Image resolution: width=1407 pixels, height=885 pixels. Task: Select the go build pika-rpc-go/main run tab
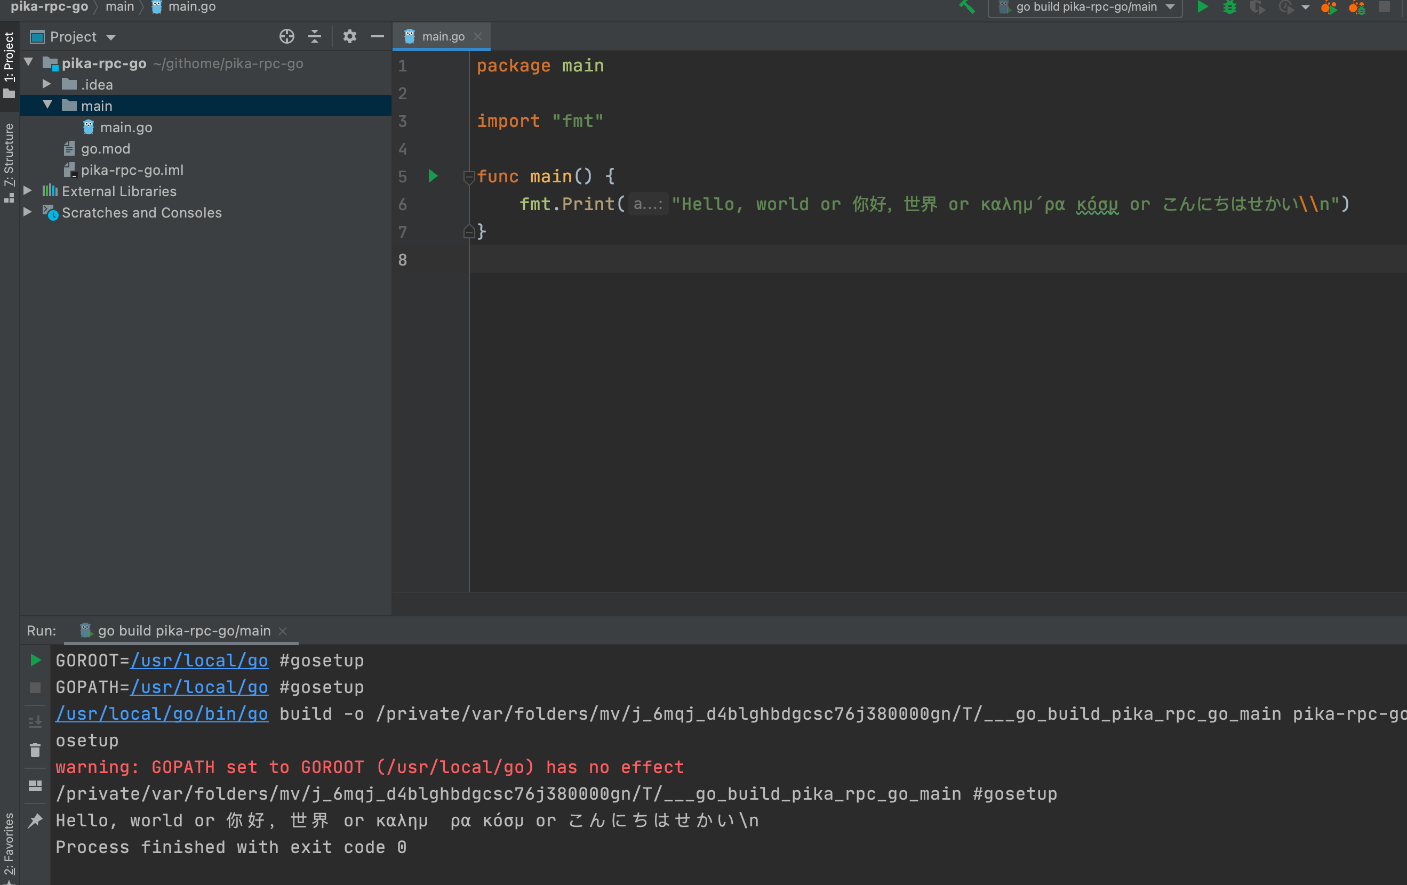pos(183,631)
